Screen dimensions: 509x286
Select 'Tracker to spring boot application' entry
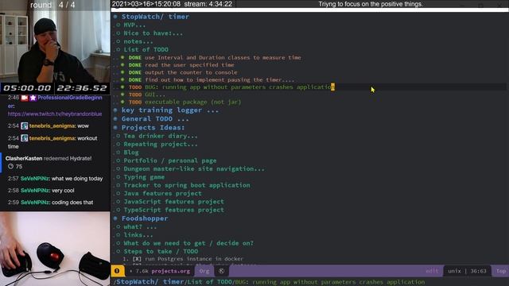click(x=187, y=185)
